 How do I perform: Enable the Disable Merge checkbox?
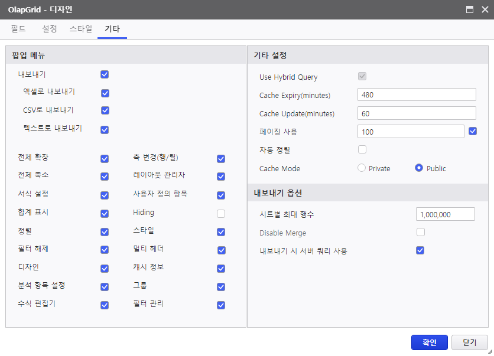(421, 232)
